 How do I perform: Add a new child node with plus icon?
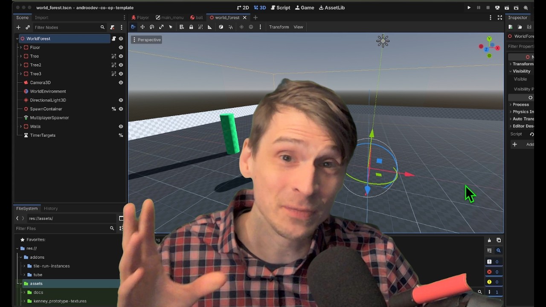pos(18,27)
